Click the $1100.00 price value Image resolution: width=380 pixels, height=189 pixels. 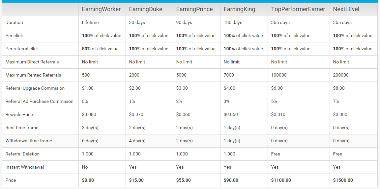click(281, 180)
